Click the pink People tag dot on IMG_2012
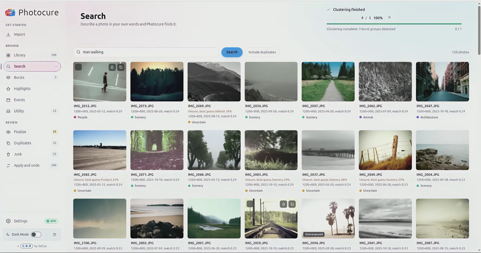The width and height of the screenshot is (481, 253). click(x=75, y=117)
